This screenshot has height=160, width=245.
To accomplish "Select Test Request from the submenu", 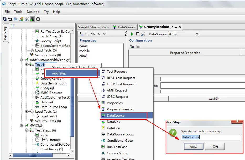I will coord(126,72).
